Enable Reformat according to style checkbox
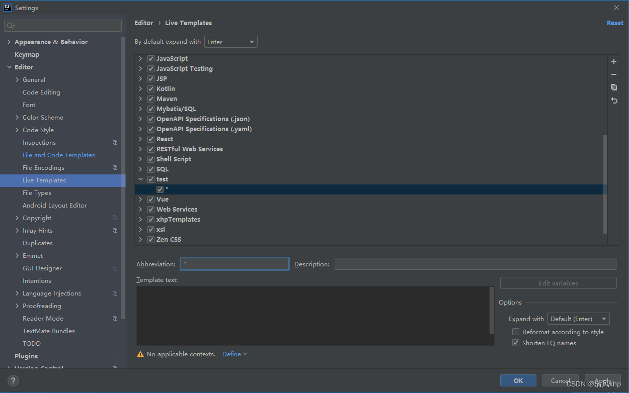629x393 pixels. [x=515, y=332]
